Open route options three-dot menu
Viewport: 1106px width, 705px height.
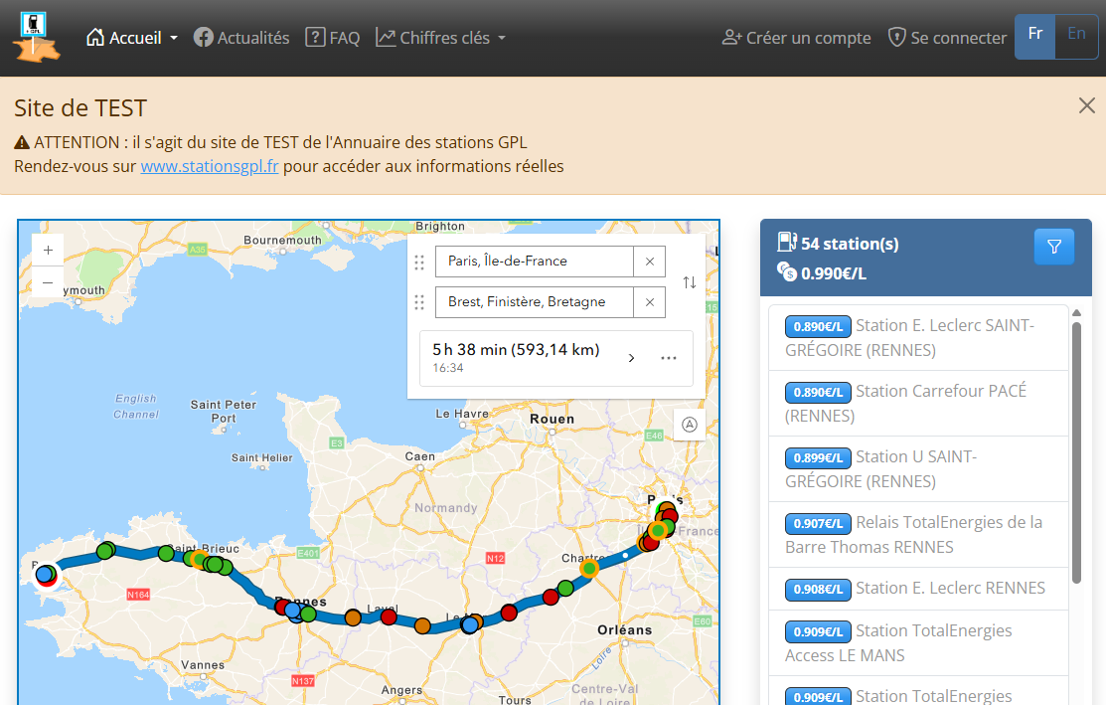pyautogui.click(x=669, y=358)
